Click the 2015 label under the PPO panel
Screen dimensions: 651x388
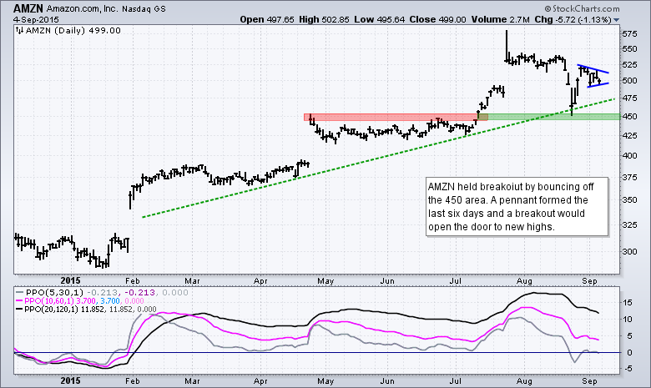(x=70, y=380)
